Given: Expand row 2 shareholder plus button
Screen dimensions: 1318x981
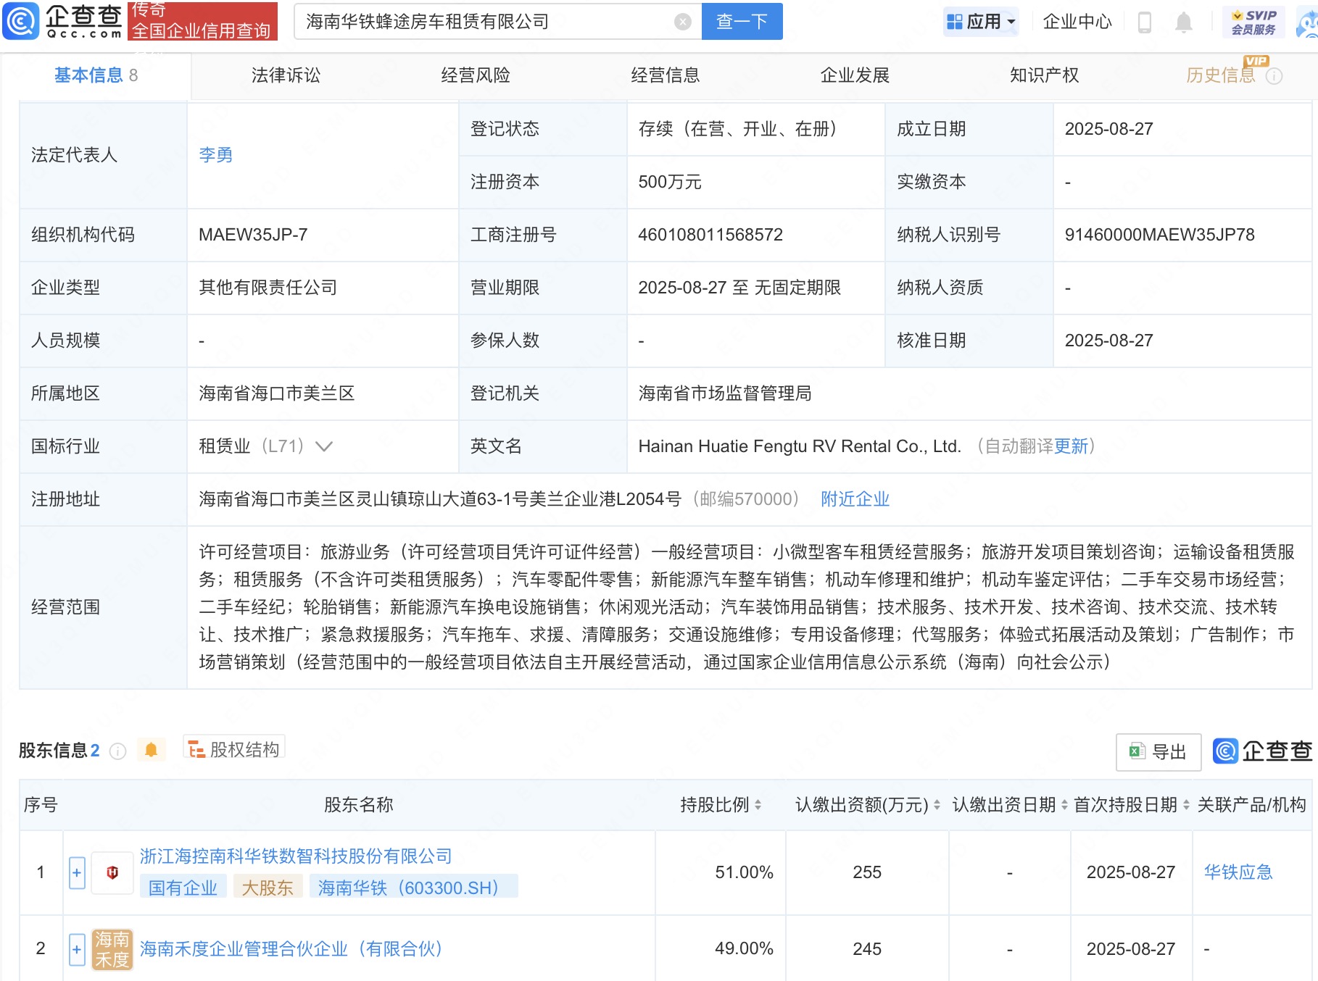Looking at the screenshot, I should pyautogui.click(x=77, y=949).
